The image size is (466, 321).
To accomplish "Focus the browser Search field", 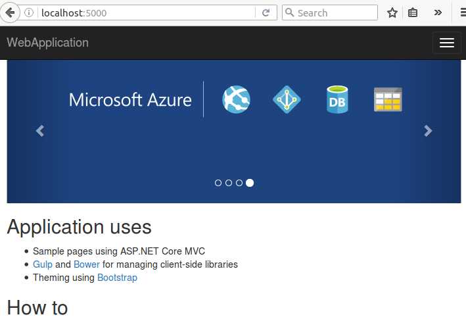I will [330, 12].
